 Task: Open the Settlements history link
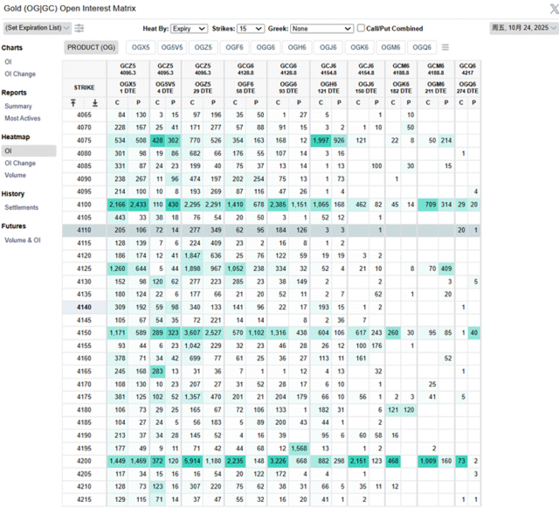(22, 207)
